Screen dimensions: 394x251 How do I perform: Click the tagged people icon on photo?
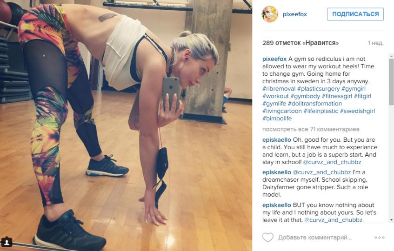point(7,242)
